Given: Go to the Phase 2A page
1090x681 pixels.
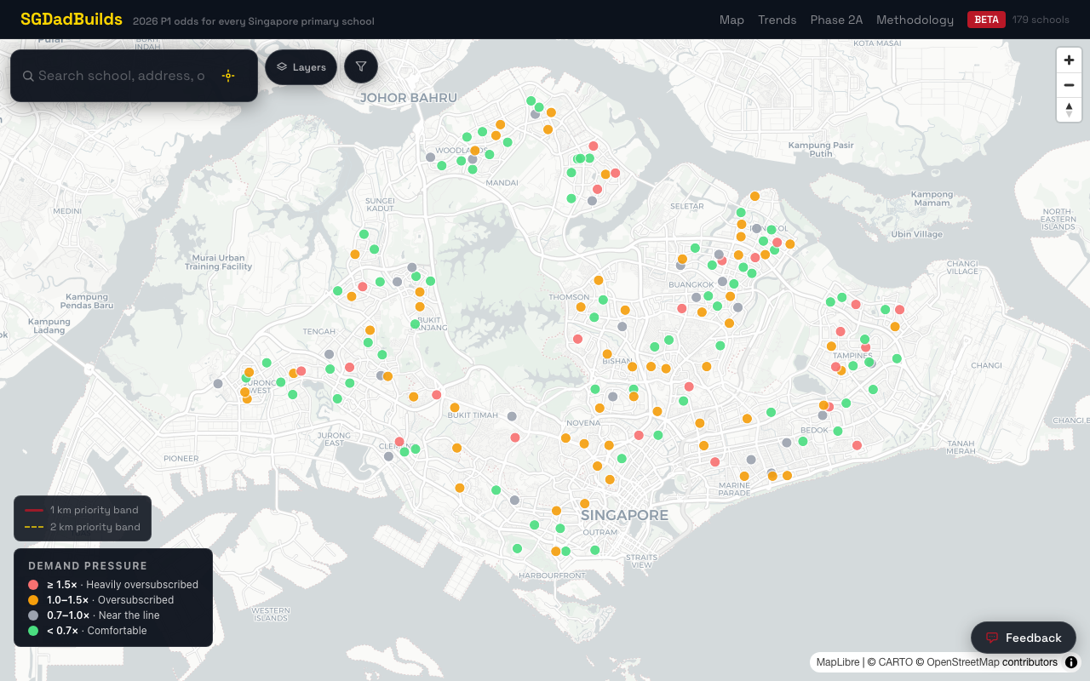Looking at the screenshot, I should tap(836, 20).
